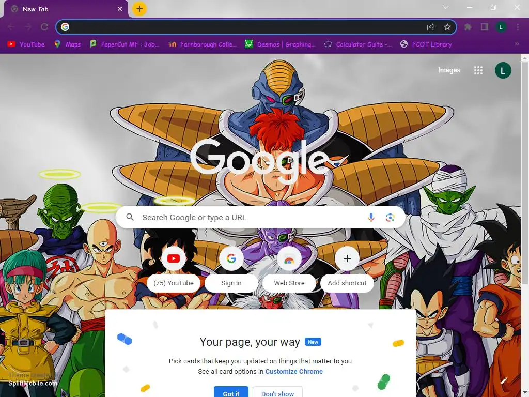
Task: Go forward using the forward arrow
Action: coord(28,27)
